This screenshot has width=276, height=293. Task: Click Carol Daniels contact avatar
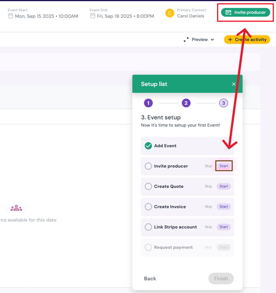pyautogui.click(x=169, y=13)
